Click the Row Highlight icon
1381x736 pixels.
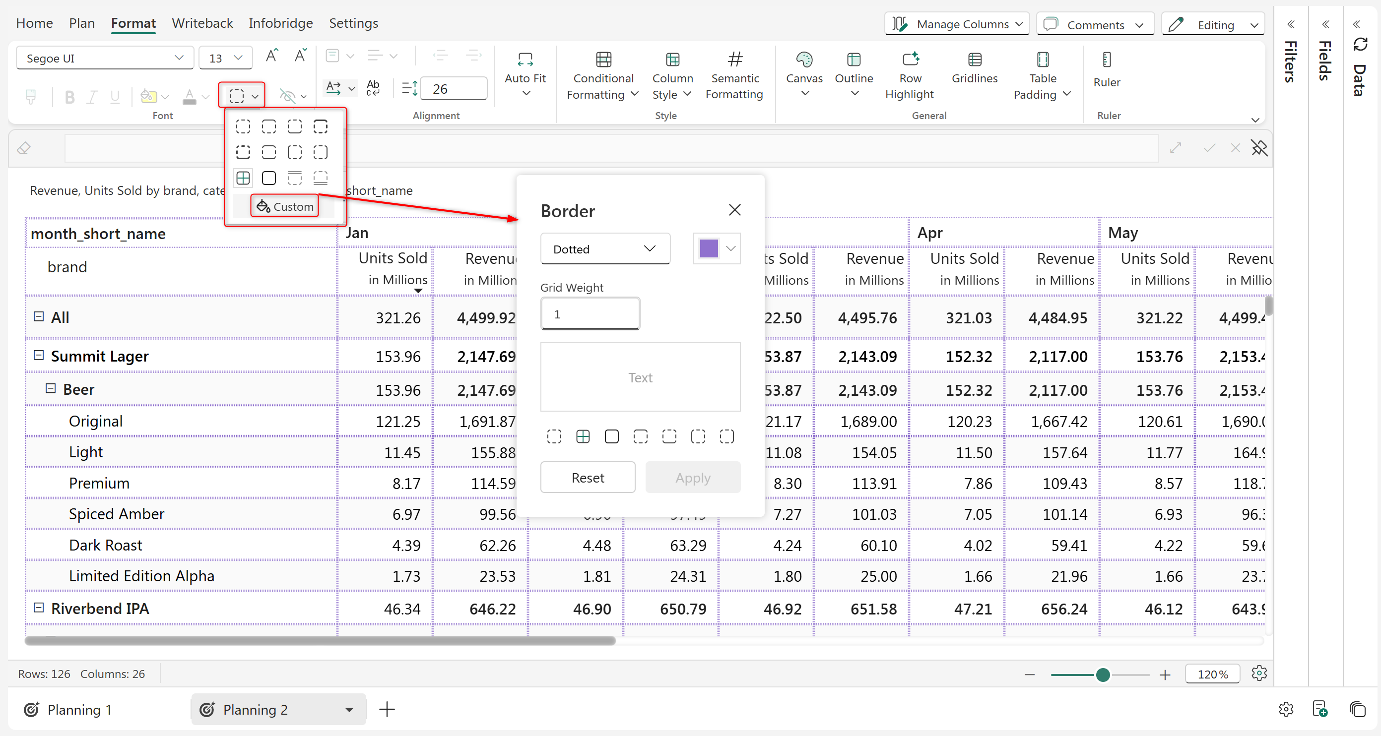[910, 60]
